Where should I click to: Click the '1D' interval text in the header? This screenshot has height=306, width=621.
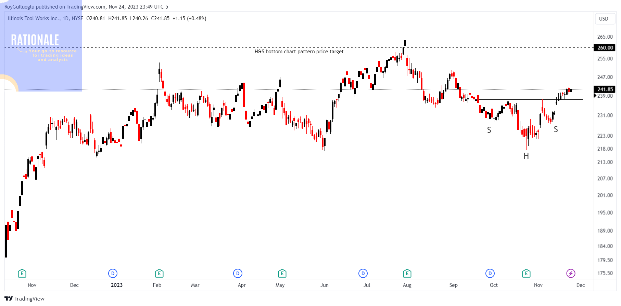[66, 18]
